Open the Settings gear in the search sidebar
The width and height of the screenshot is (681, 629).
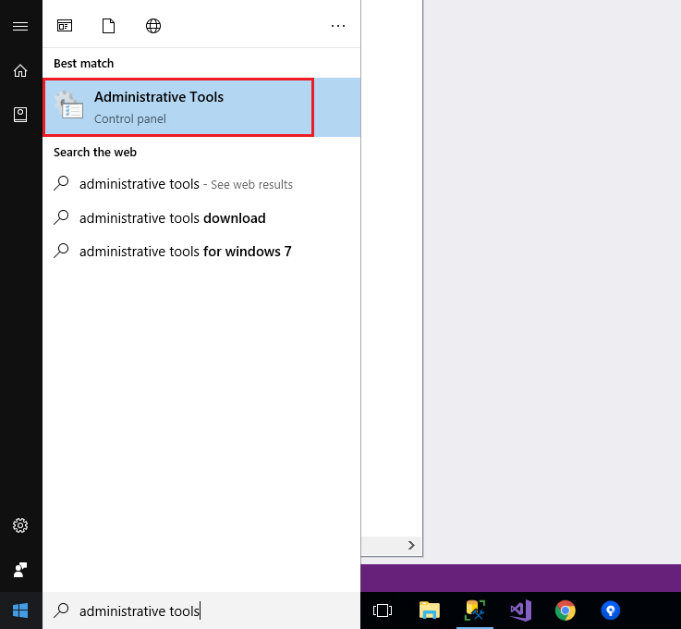pos(20,525)
